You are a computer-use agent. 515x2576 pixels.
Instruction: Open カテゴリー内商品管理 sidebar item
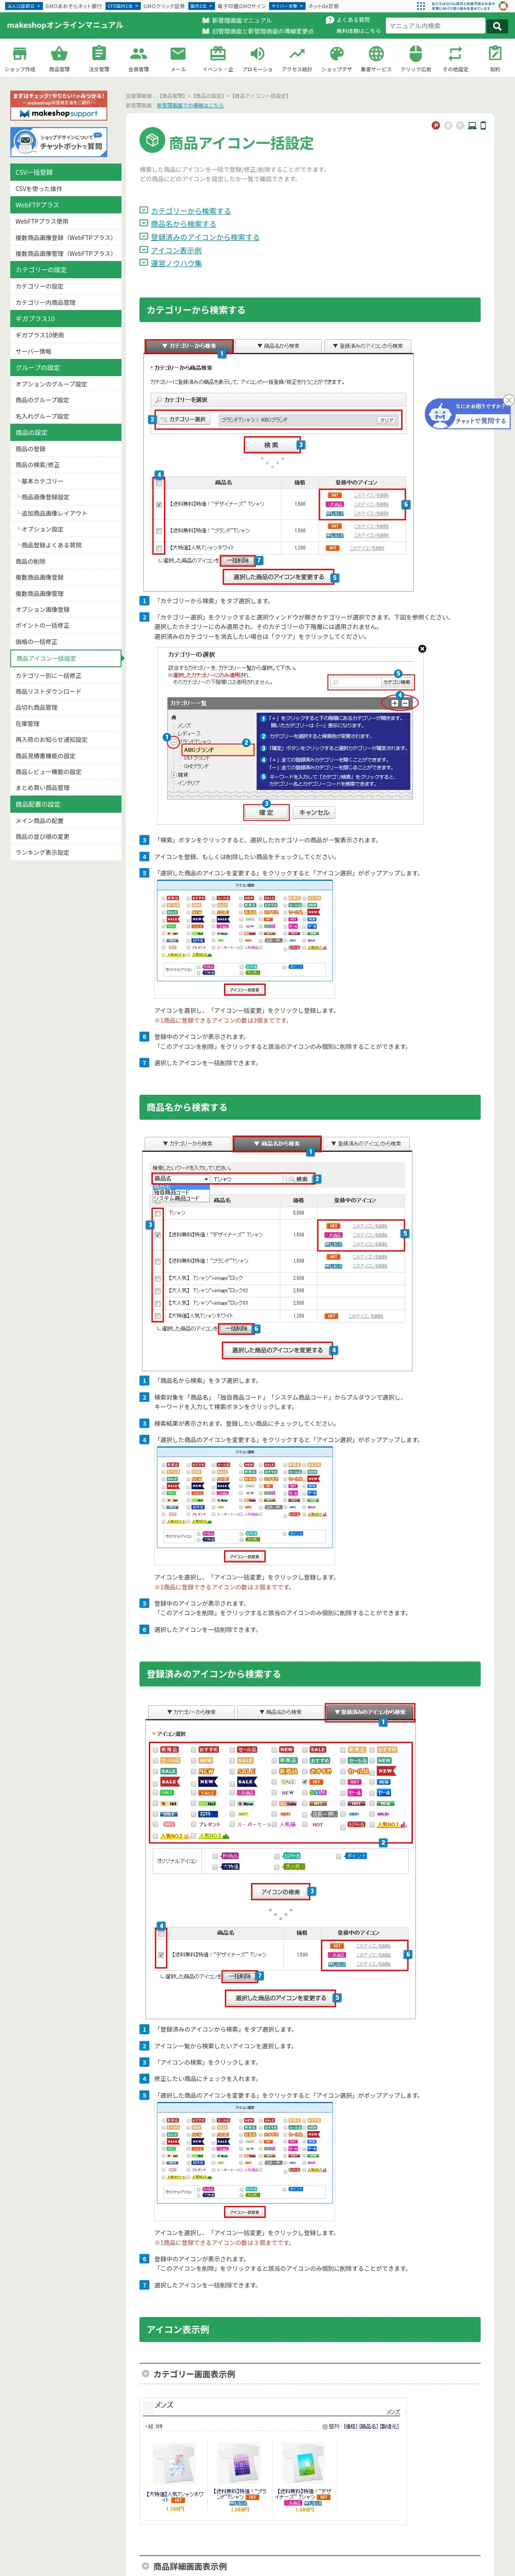click(x=66, y=302)
